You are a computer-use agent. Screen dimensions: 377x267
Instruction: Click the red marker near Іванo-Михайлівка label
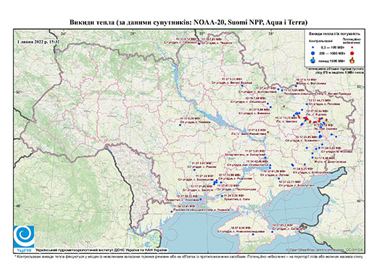(268, 132)
